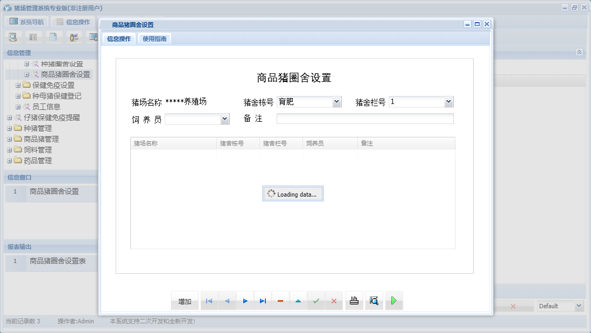The image size is (591, 333).
Task: Click inside the 备注 remarks input field
Action: pyautogui.click(x=365, y=119)
